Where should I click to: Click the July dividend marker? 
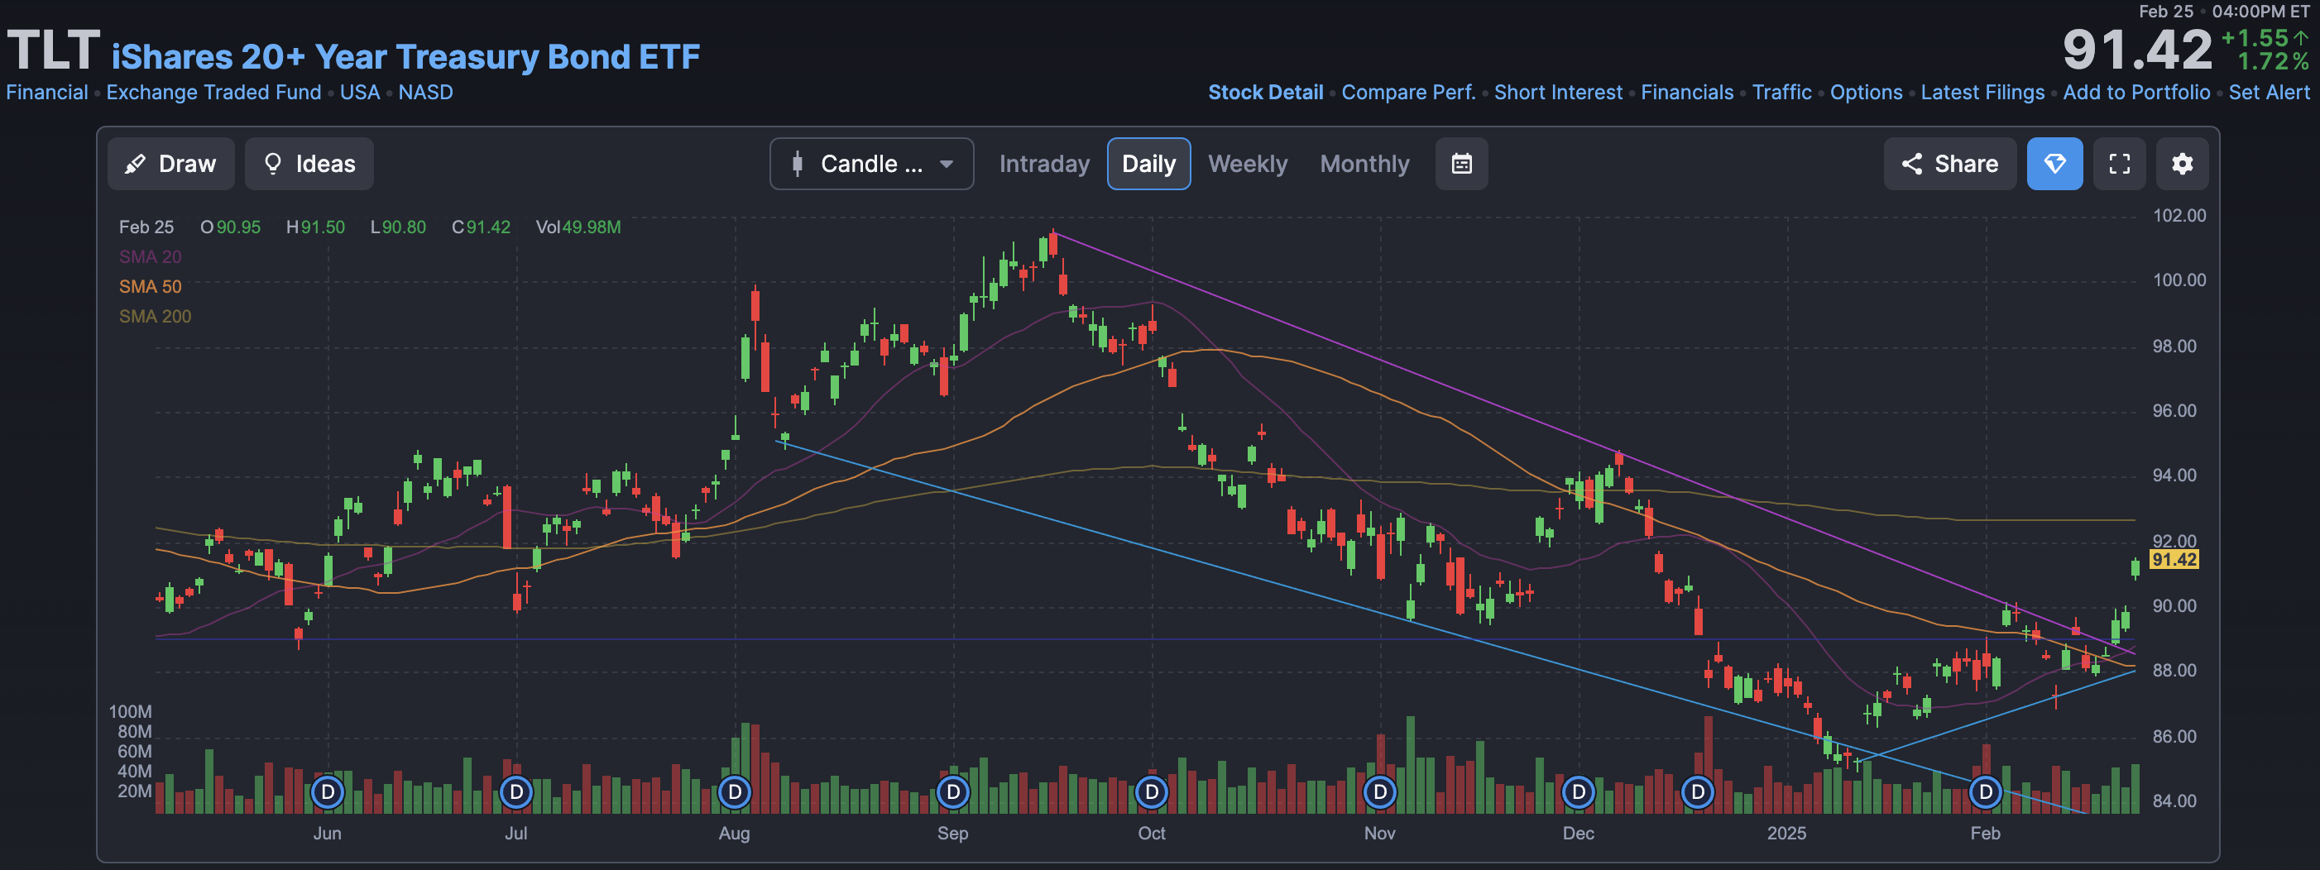[x=516, y=792]
